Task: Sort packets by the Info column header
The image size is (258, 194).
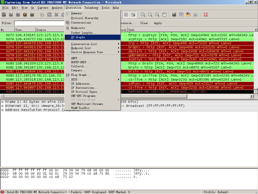Action: pyautogui.click(x=191, y=30)
